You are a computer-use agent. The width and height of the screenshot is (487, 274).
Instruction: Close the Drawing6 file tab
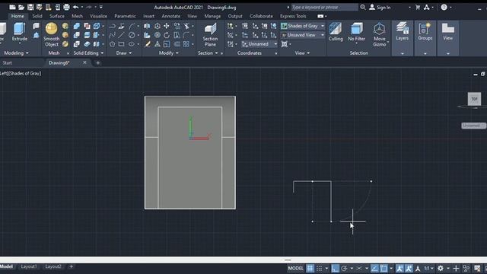[84, 62]
